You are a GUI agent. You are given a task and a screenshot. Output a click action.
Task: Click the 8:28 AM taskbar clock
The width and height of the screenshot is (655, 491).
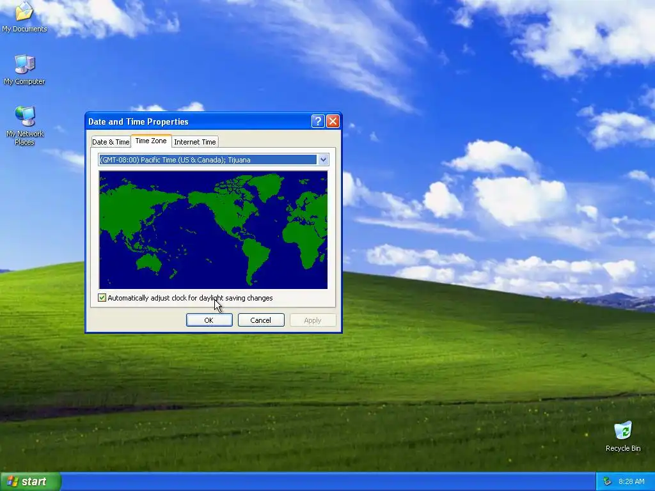[x=631, y=481]
